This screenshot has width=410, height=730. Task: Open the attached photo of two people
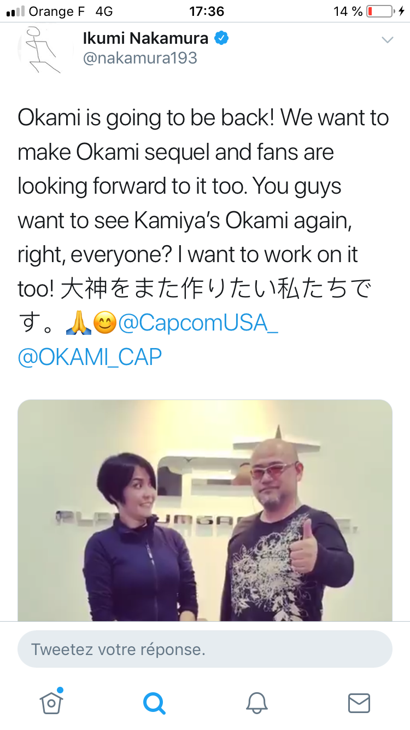point(205,511)
